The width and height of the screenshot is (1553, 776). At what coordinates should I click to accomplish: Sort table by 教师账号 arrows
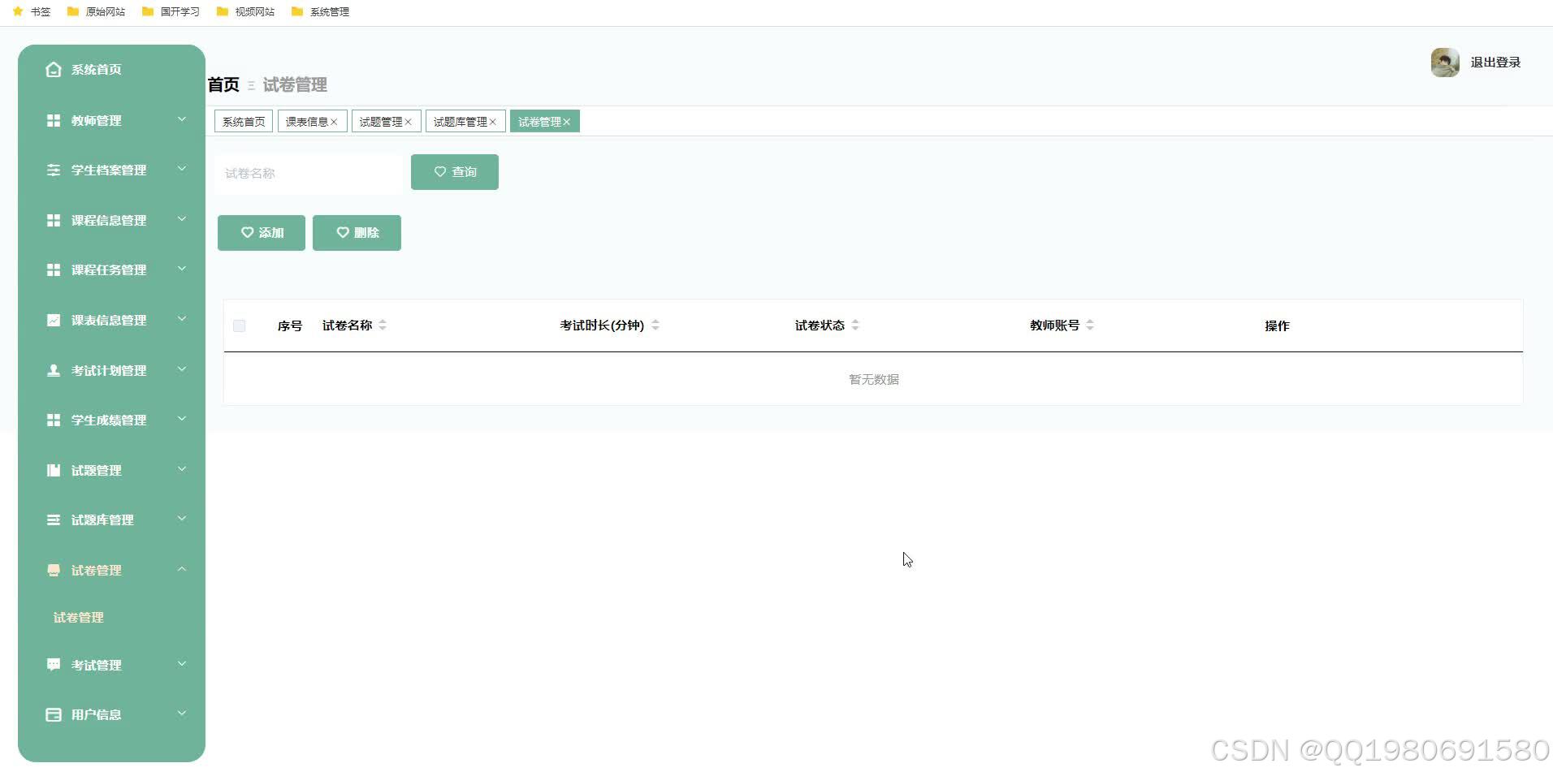pyautogui.click(x=1090, y=325)
